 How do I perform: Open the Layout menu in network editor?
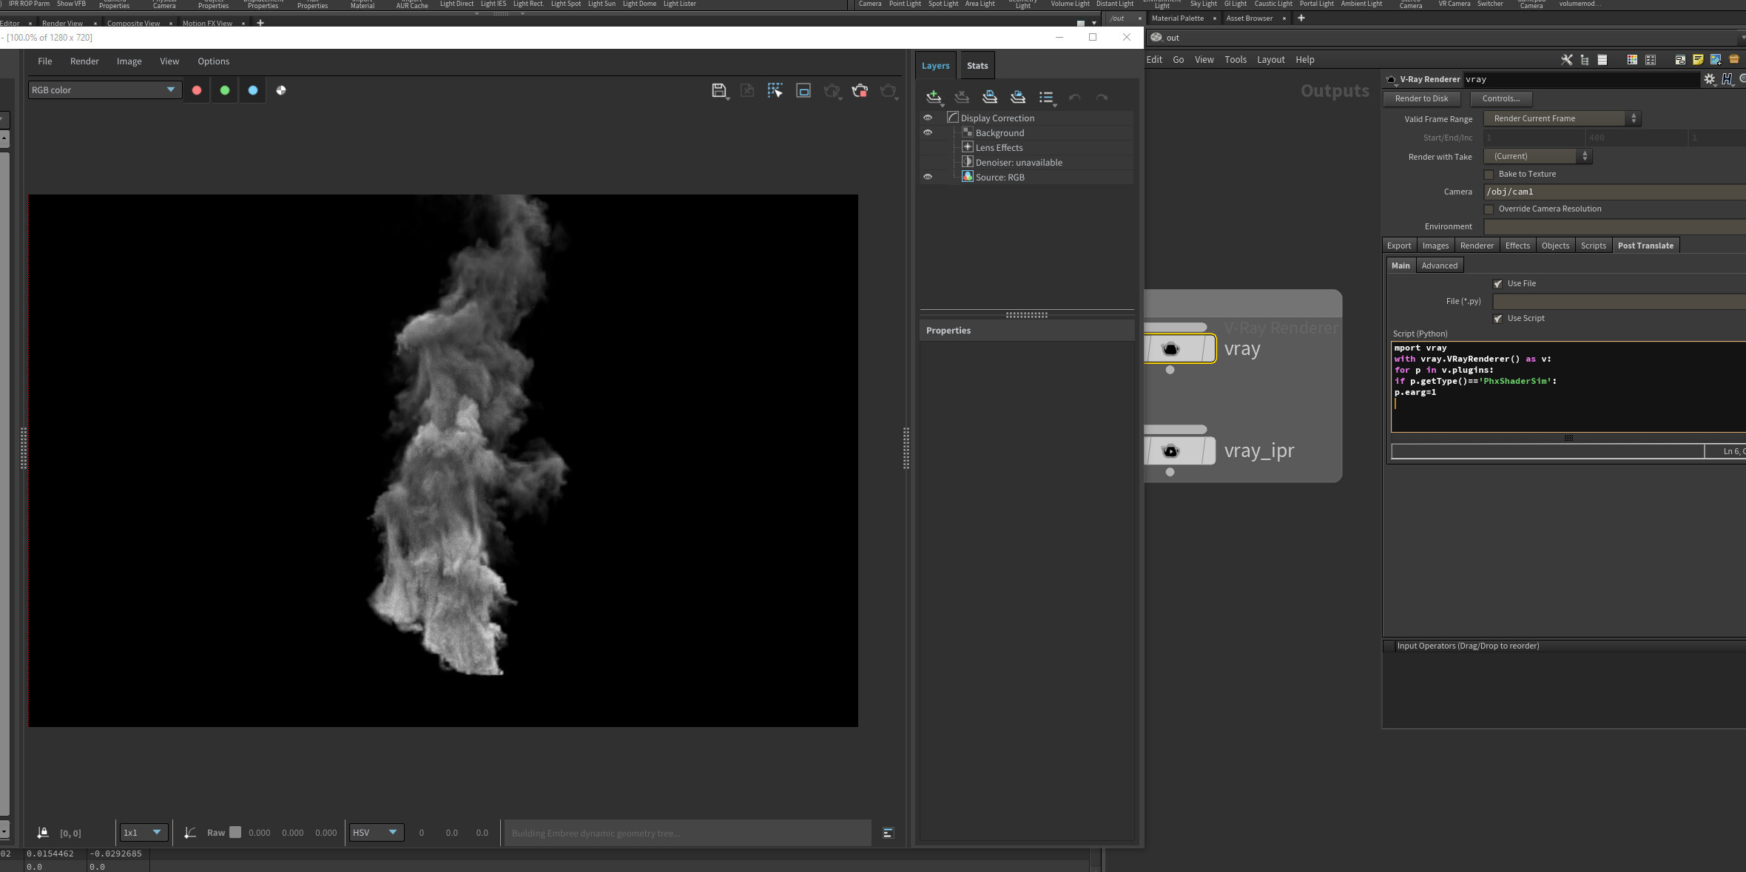pos(1270,60)
